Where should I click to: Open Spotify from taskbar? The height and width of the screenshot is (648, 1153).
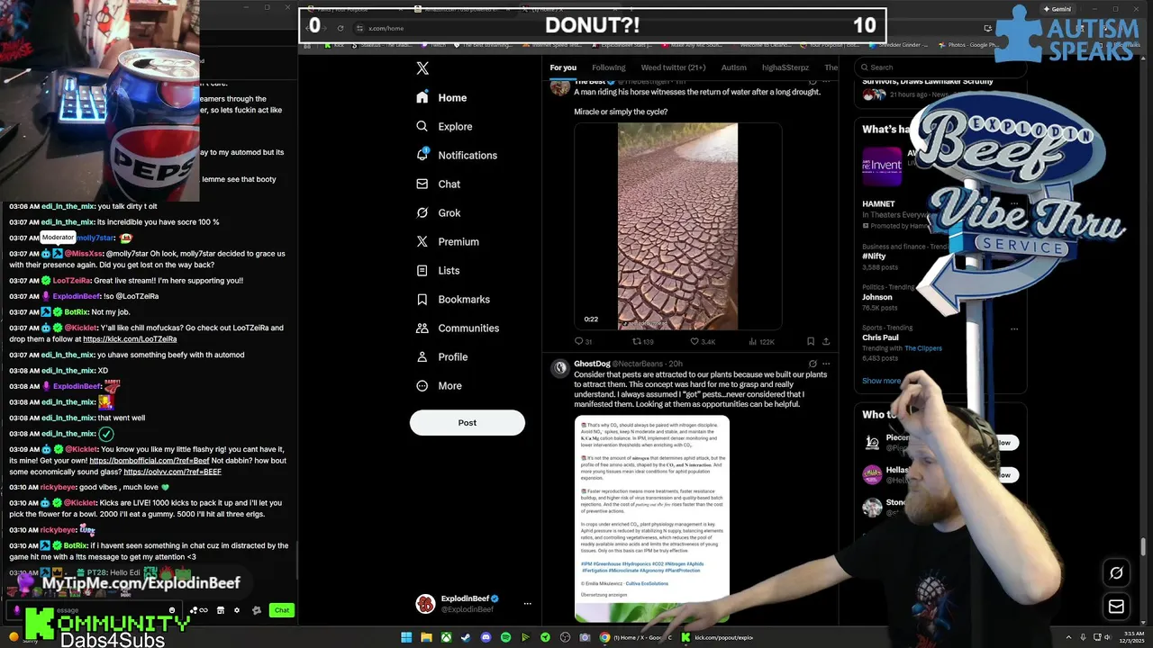click(505, 637)
